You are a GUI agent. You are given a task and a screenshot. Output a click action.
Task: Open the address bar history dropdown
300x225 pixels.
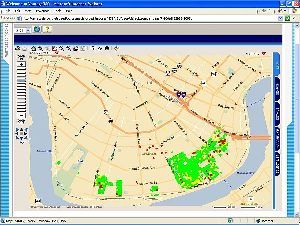coord(280,18)
